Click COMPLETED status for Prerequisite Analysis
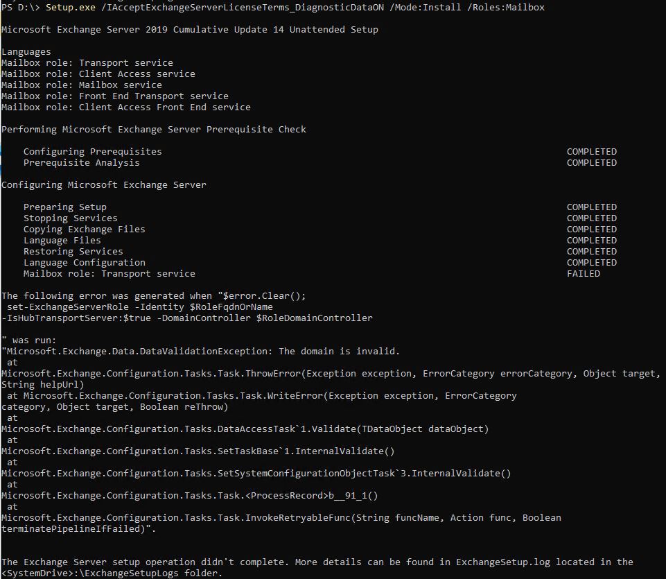Viewport: 666px width, 579px height. point(592,163)
